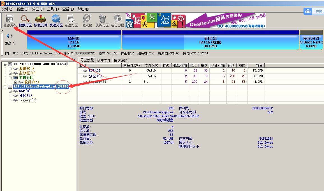Image resolution: width=324 pixels, height=191 pixels.
Task: Select 分区(1) under RD1 in the tree
Action: tap(26, 95)
